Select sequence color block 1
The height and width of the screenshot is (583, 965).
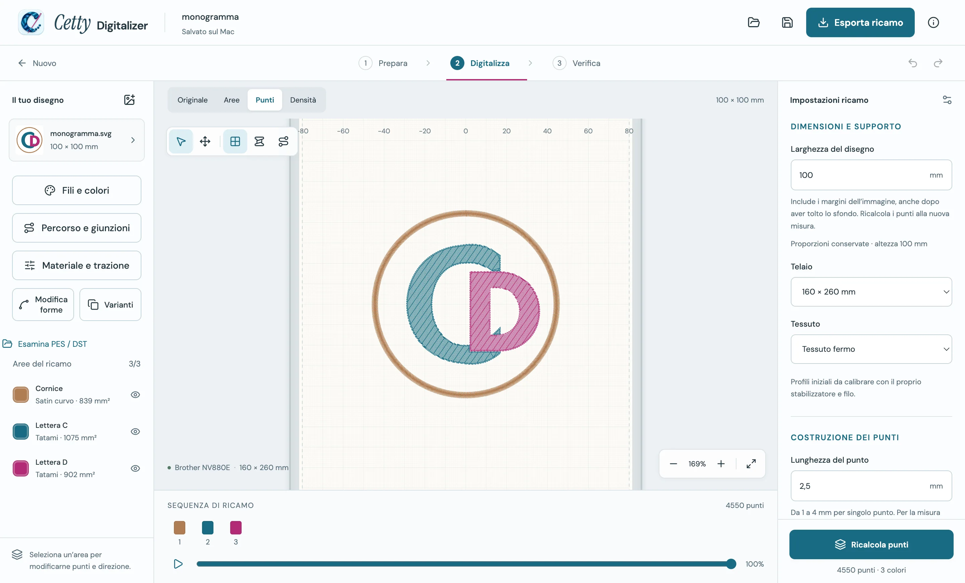point(179,527)
